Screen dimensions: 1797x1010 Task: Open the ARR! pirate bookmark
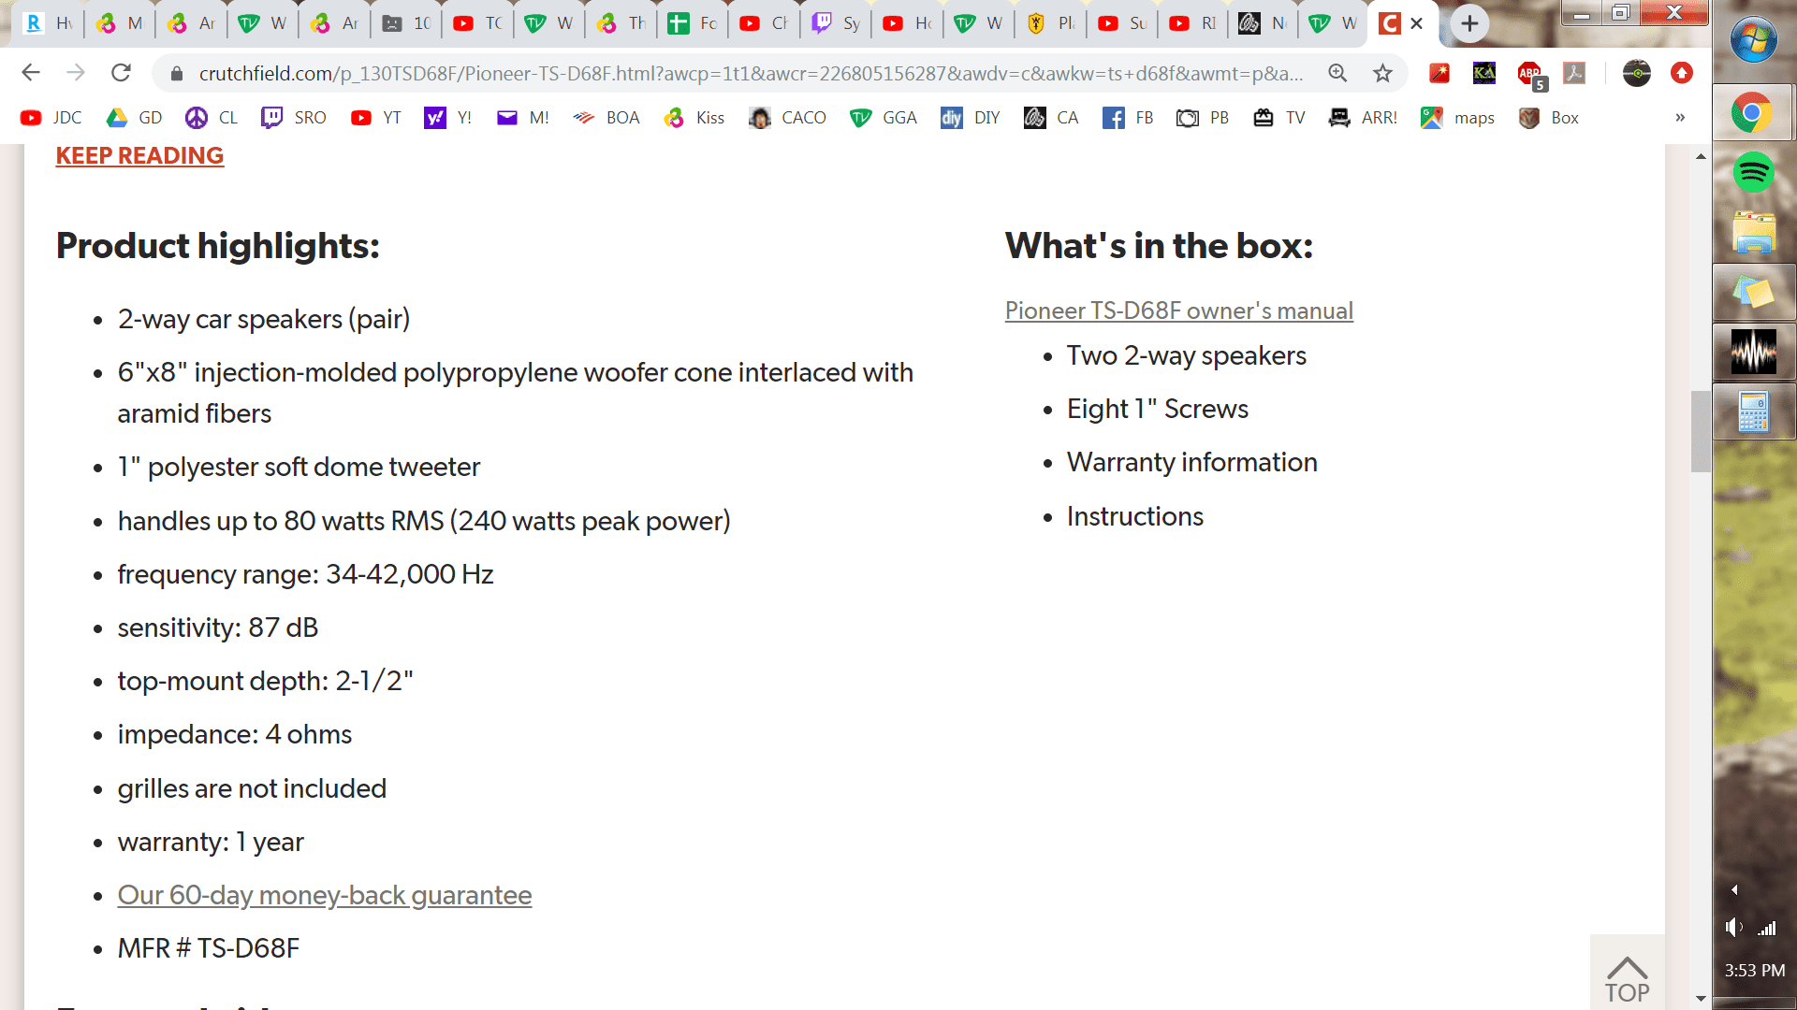coord(1363,118)
